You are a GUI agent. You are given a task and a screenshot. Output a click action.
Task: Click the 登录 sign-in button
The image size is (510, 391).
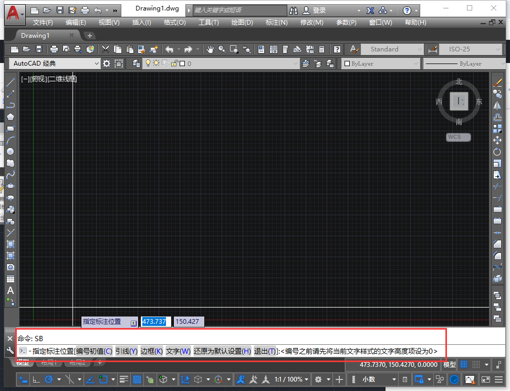314,10
